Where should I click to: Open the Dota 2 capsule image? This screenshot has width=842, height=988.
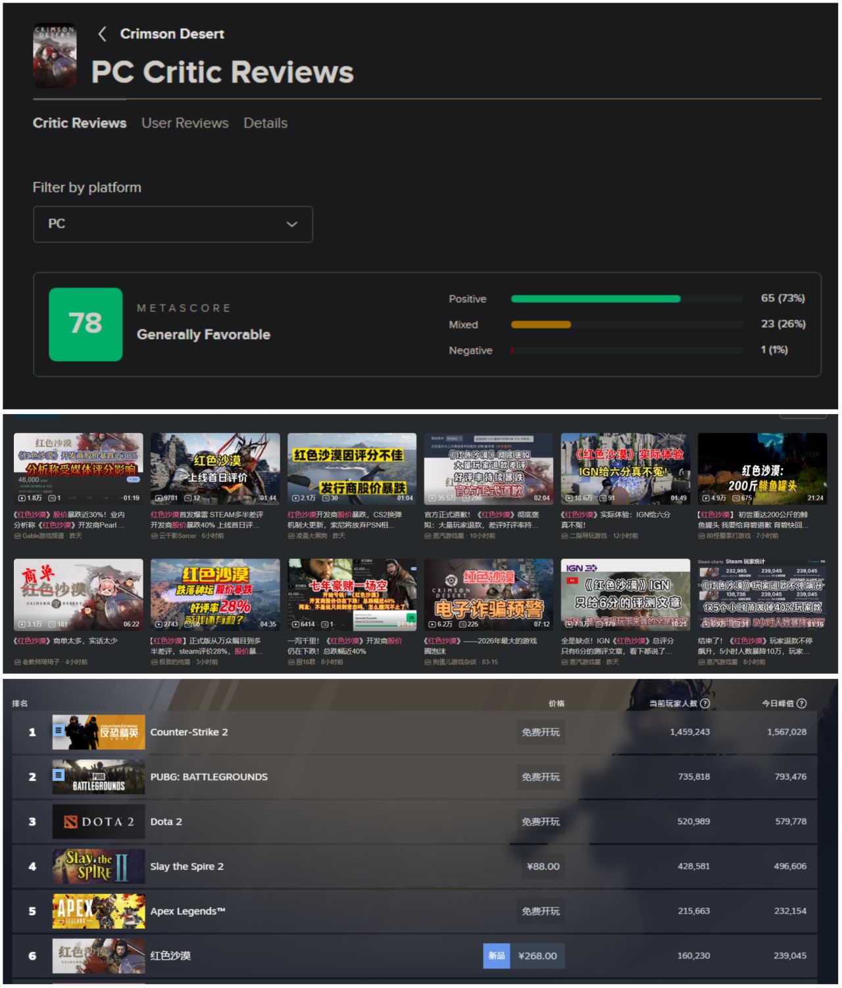[x=99, y=822]
